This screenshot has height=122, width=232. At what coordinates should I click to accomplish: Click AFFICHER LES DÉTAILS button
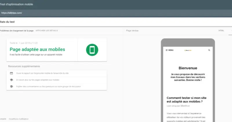pos(47,31)
